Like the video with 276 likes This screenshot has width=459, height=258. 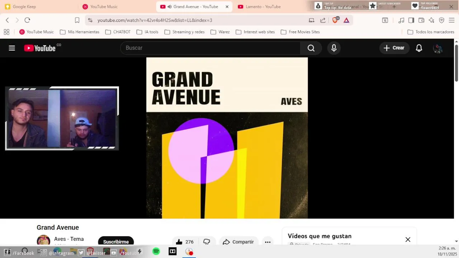tap(185, 242)
